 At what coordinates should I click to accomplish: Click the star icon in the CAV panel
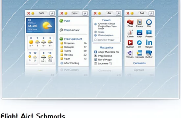pyautogui.click(x=33, y=13)
